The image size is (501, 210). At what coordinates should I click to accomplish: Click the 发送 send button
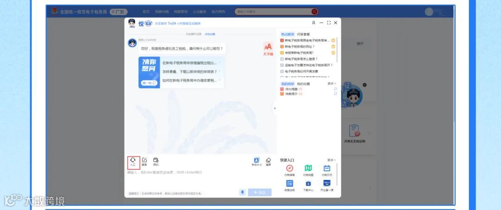tap(260, 192)
